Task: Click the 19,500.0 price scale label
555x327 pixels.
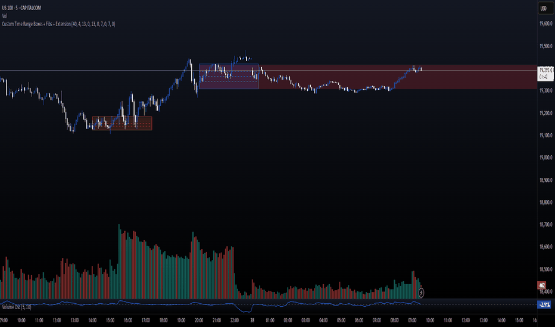Action: pyautogui.click(x=545, y=46)
